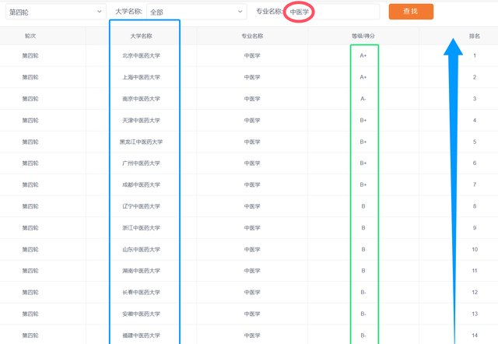498x344 pixels.
Task: Click the B+ grade in 黑龙江中医药大学 row
Action: pyautogui.click(x=363, y=142)
